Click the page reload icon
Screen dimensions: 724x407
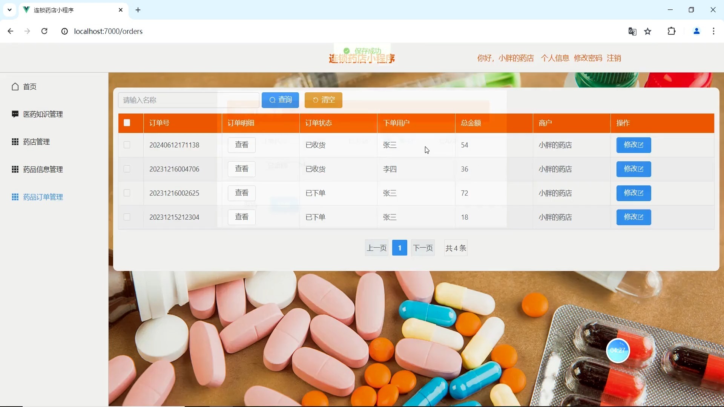tap(44, 31)
